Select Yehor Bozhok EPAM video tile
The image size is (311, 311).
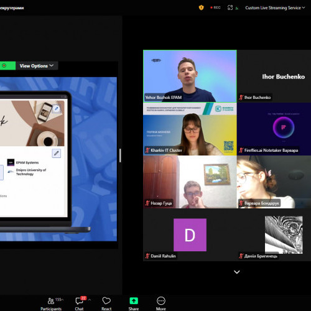click(190, 76)
